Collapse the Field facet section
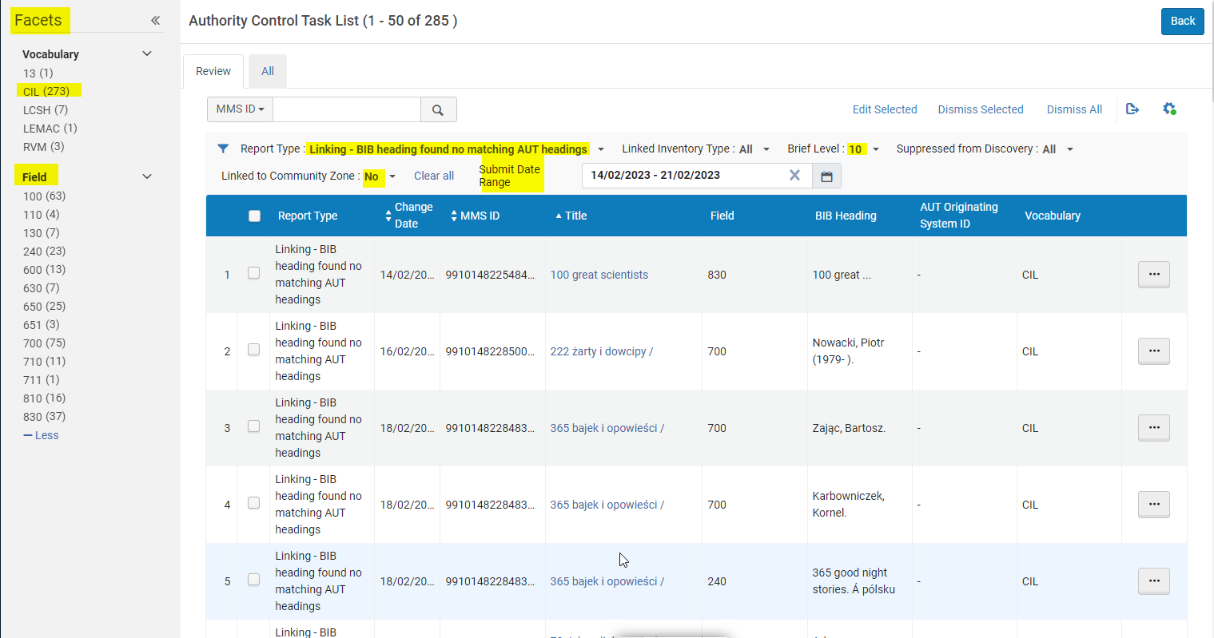Screen dimensions: 1214x638 tap(147, 176)
